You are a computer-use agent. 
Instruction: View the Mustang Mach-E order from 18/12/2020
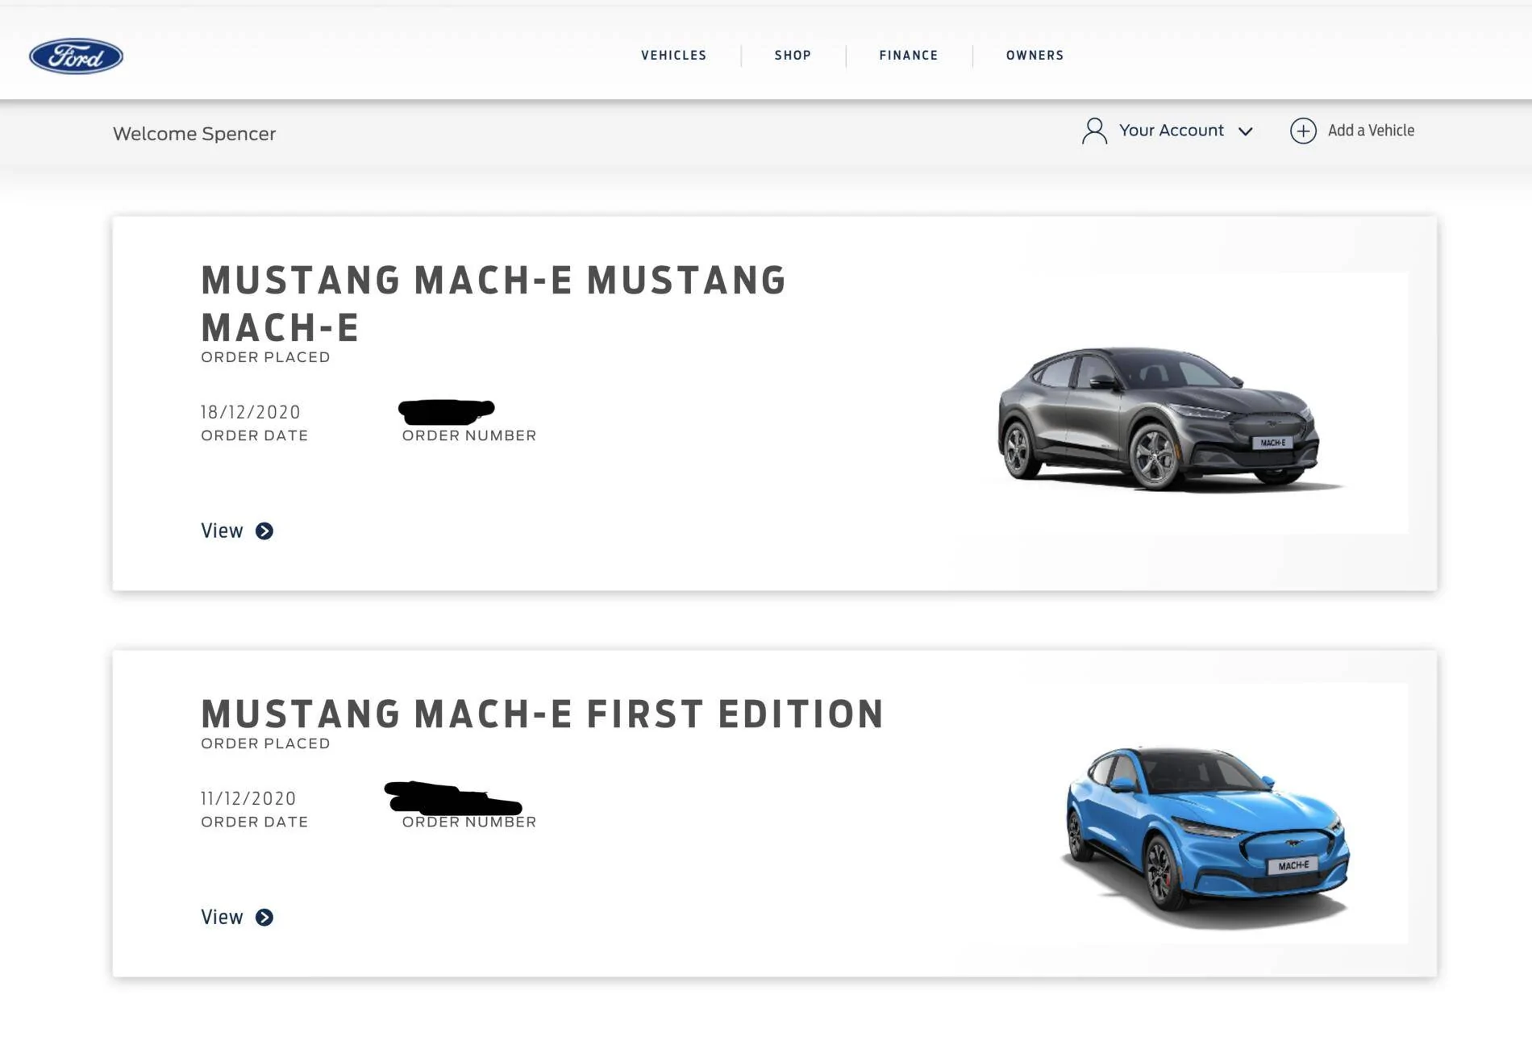click(222, 531)
